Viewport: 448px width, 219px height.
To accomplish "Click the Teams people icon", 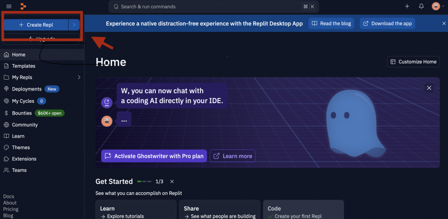I will [x=6, y=170].
